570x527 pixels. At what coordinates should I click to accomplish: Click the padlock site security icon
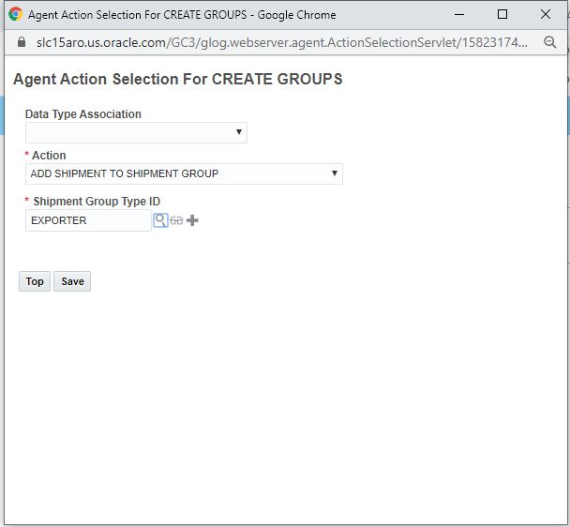coord(22,43)
